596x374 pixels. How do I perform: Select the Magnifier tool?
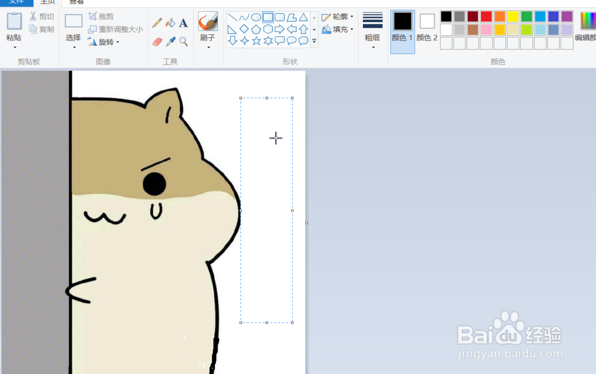click(184, 42)
